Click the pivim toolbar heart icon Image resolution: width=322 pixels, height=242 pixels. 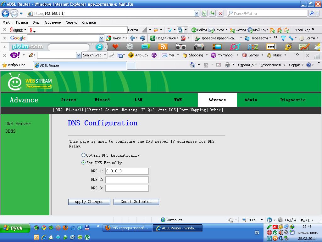click(115, 47)
